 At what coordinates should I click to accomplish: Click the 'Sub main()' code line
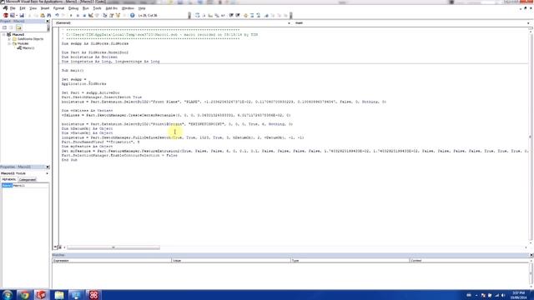tap(73, 70)
